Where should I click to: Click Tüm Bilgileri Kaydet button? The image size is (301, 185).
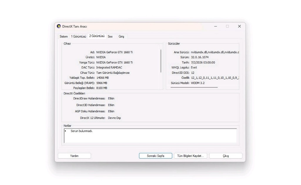pyautogui.click(x=190, y=156)
